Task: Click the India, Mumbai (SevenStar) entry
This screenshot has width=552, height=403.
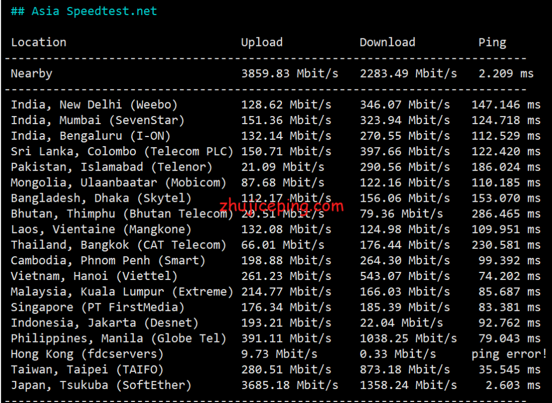Action: [x=98, y=120]
